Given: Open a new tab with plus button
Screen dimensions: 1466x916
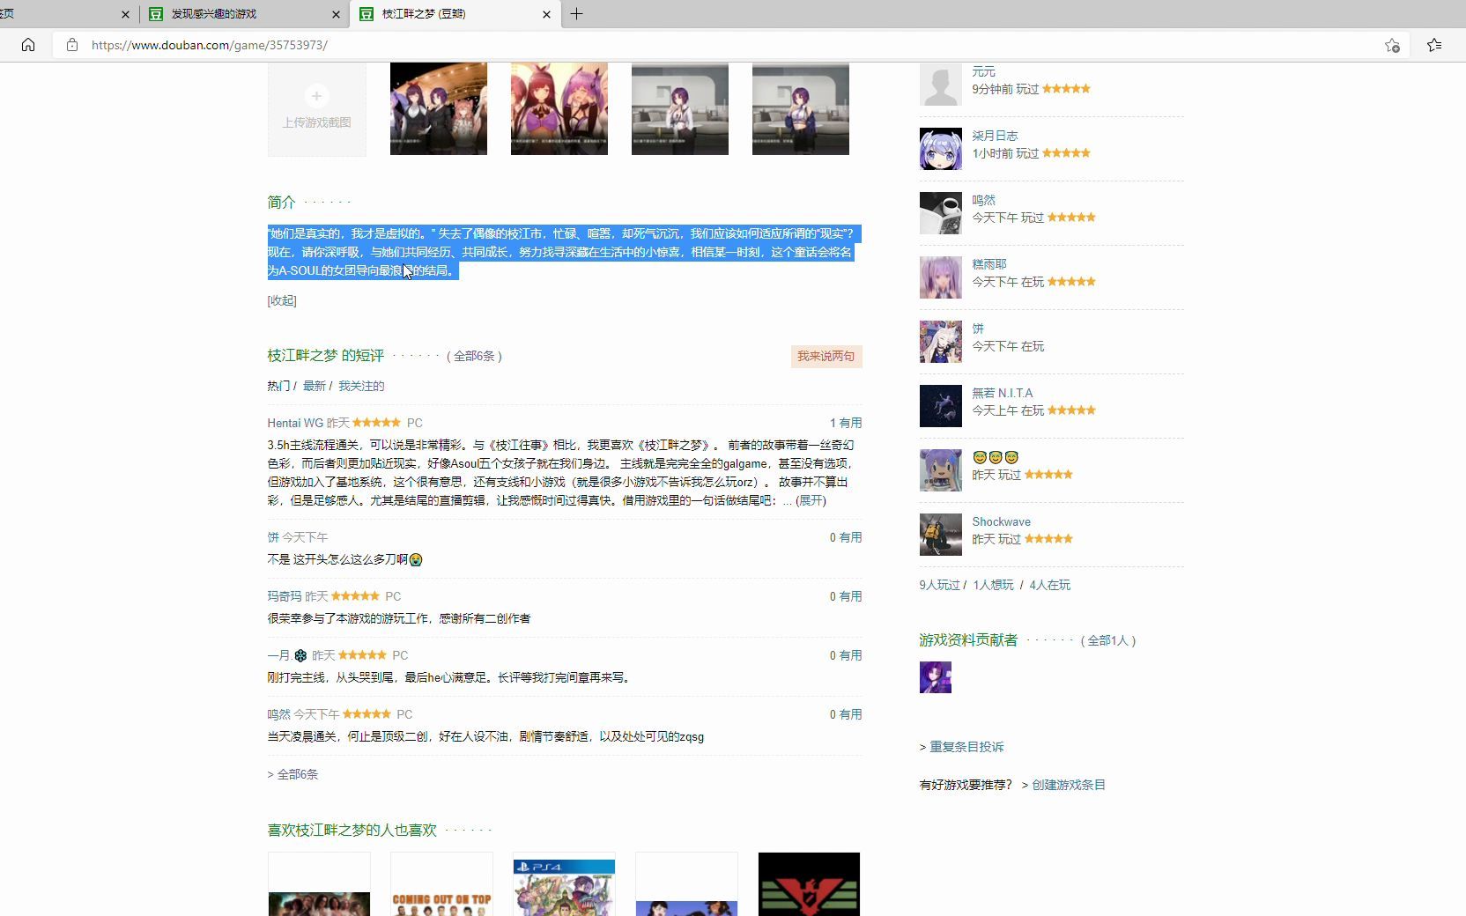Looking at the screenshot, I should [x=576, y=14].
